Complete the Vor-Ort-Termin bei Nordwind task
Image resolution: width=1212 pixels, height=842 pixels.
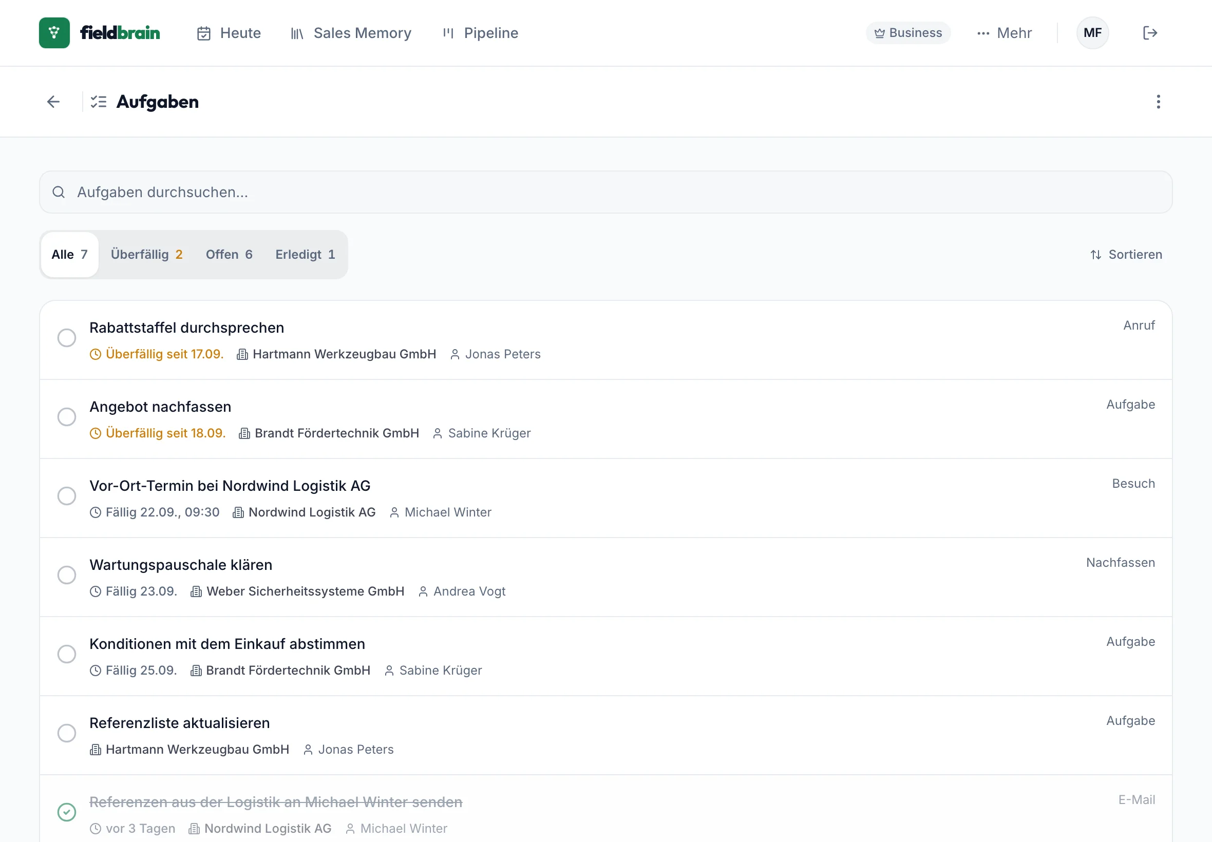coord(66,496)
